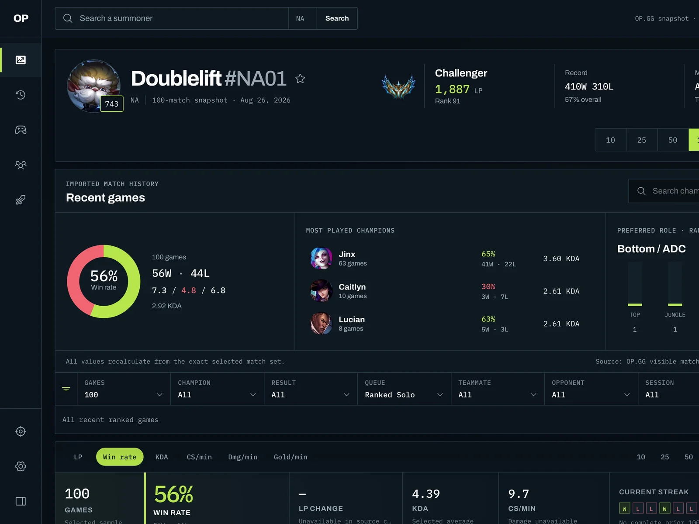
Task: Switch to the LP metric tab
Action: tap(78, 457)
